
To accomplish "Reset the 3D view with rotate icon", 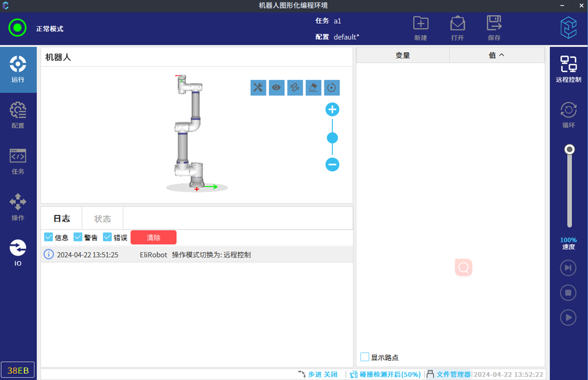I will 332,88.
